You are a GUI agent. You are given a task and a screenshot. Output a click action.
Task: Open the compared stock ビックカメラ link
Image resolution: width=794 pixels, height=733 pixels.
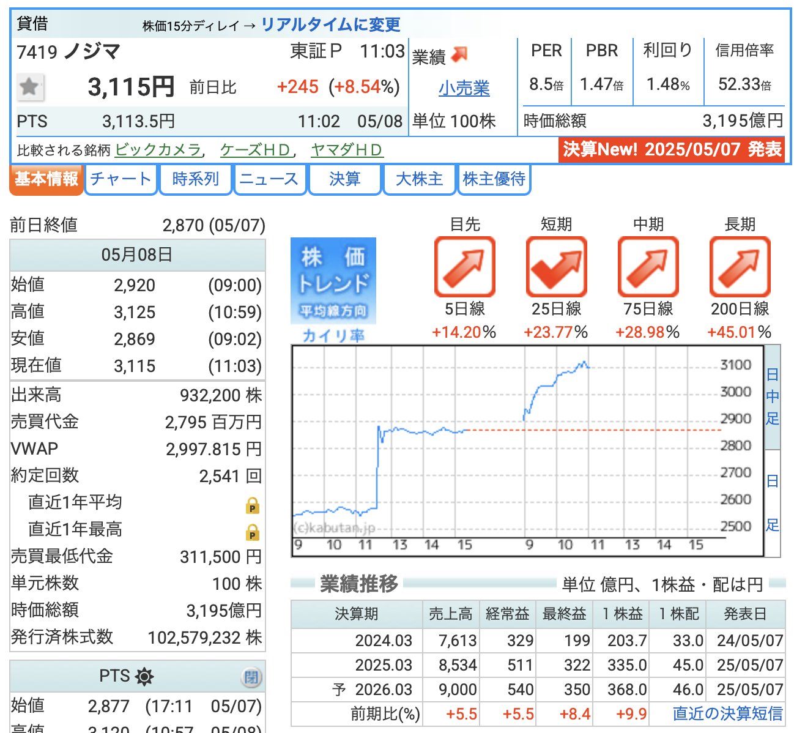pyautogui.click(x=158, y=150)
